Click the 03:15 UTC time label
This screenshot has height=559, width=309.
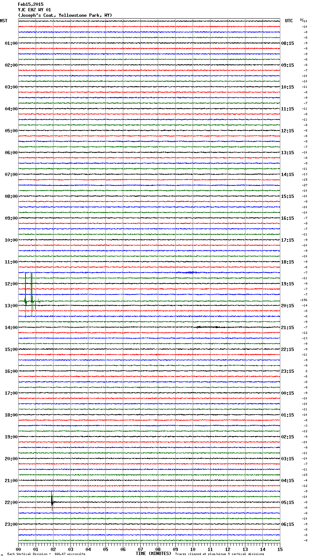click(288, 459)
